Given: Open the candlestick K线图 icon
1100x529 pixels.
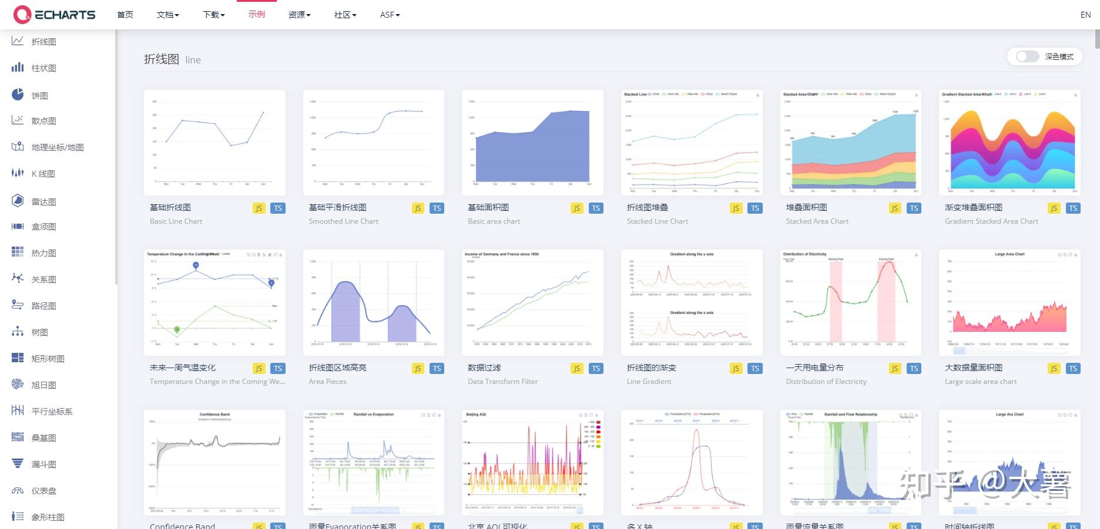Looking at the screenshot, I should click(18, 173).
